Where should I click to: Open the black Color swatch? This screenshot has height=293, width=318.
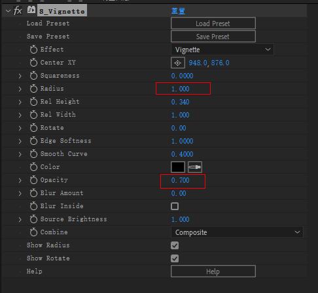178,167
